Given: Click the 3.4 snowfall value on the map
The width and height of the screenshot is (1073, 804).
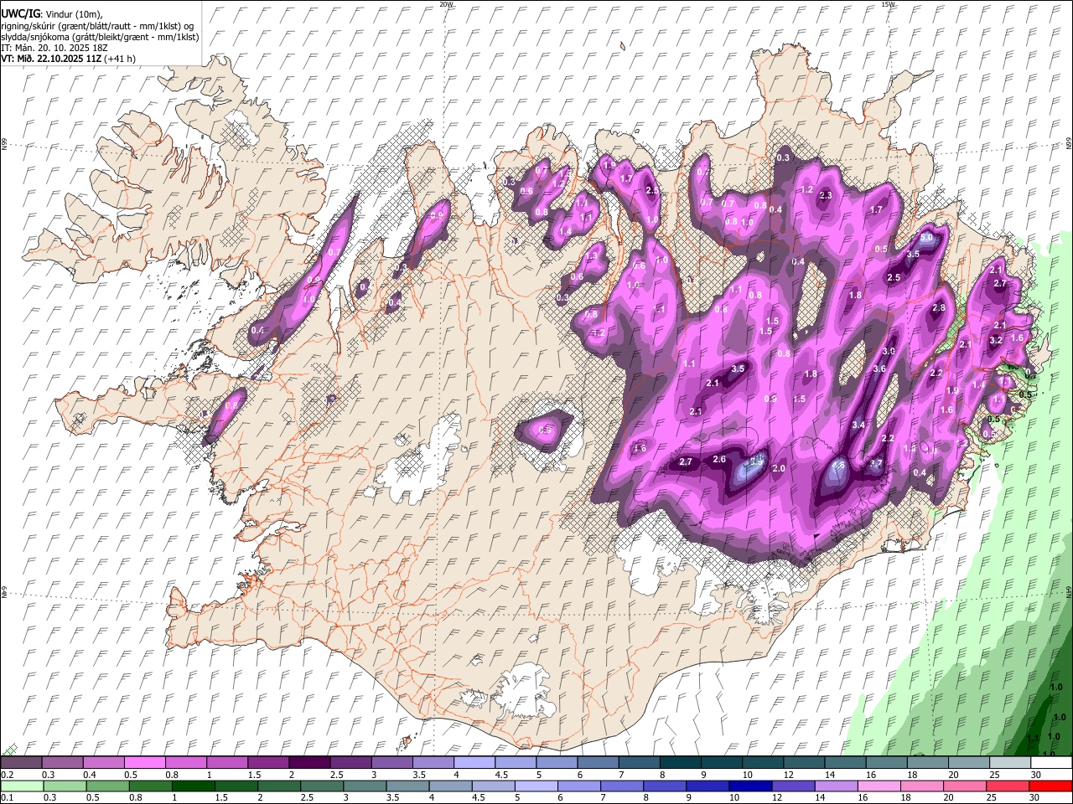Looking at the screenshot, I should 858,425.
